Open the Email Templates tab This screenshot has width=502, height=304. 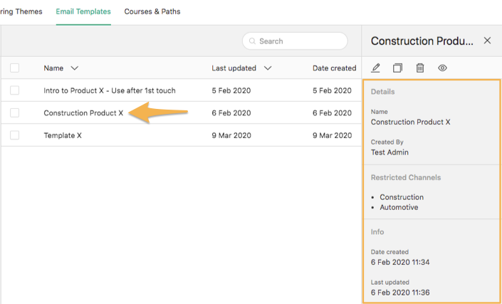pyautogui.click(x=83, y=11)
